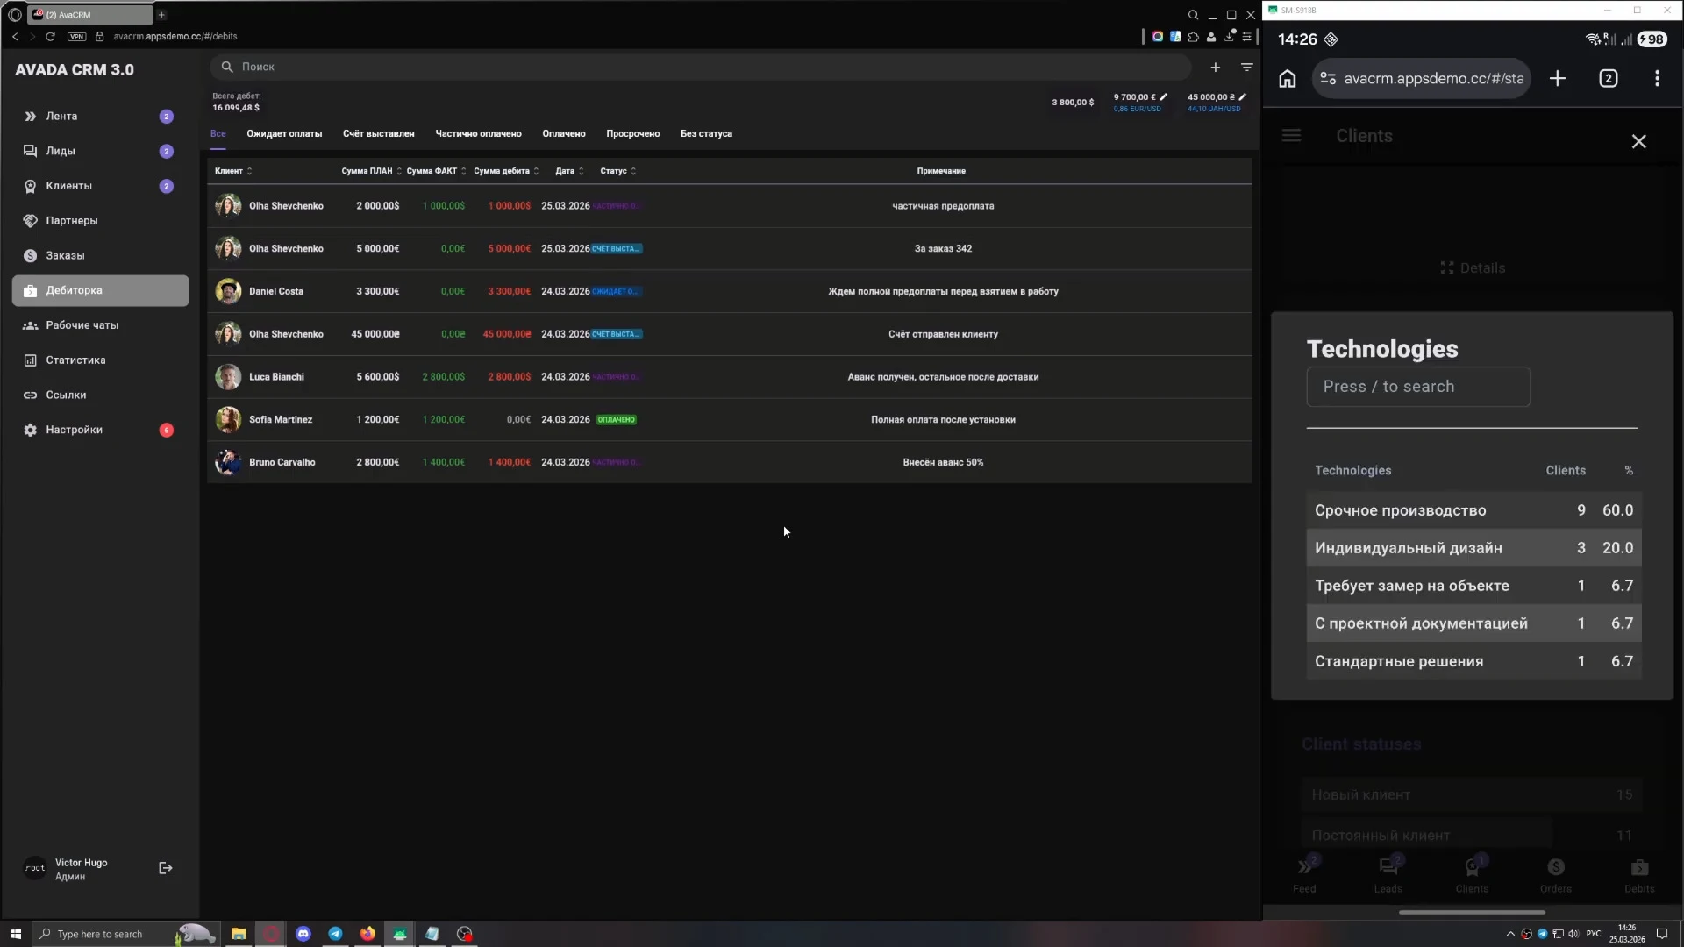Close the mobile Clients panel with X
This screenshot has width=1684, height=947.
pos(1638,141)
